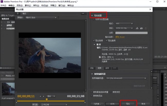The height and width of the screenshot is (106, 167).
Task: Click the 视频效果 header in effects panel
Action: 5,19
